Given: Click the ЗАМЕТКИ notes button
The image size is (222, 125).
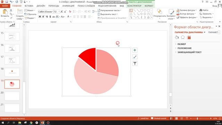Looking at the screenshot, I should (143, 118).
